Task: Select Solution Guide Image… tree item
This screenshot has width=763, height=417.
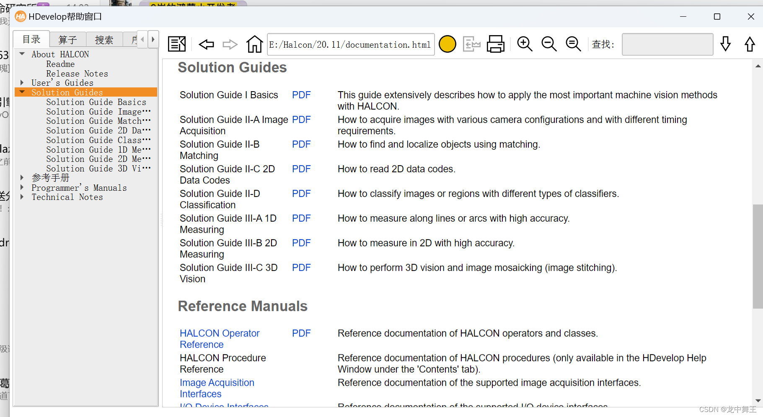Action: click(x=98, y=112)
